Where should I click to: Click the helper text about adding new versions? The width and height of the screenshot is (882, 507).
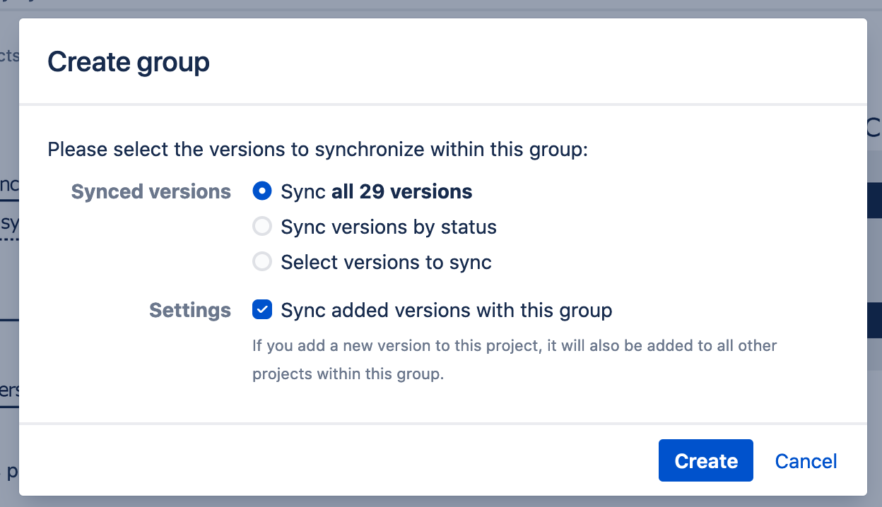(514, 359)
